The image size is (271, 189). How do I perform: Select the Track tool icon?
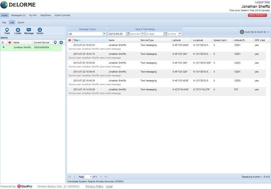click(7, 31)
